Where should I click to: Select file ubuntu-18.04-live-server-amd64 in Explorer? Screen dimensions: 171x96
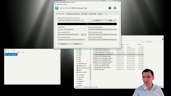coord(102,67)
